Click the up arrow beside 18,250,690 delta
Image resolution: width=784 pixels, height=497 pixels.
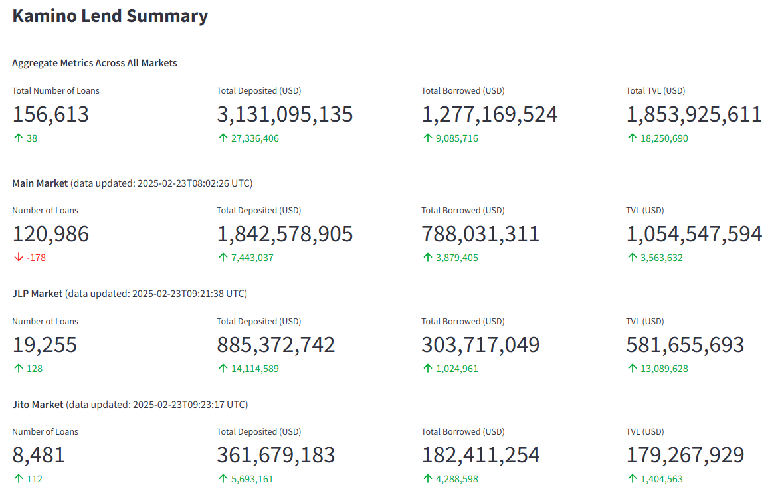[x=631, y=138]
